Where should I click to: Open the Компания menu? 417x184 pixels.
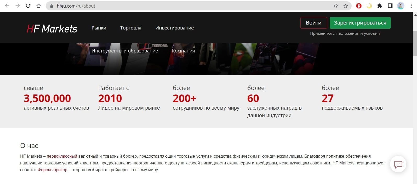pos(183,51)
